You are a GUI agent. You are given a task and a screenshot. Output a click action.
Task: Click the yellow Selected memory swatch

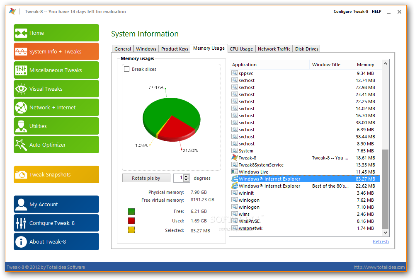[x=131, y=230]
